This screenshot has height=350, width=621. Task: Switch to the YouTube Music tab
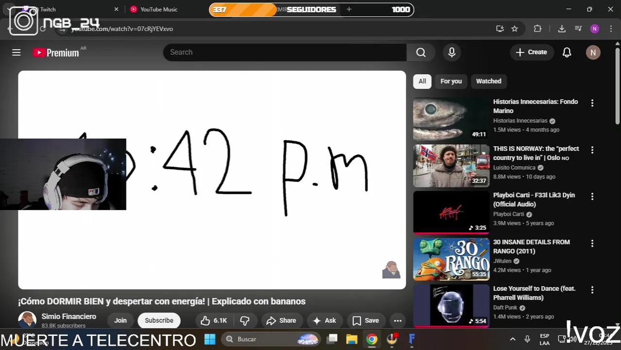tap(159, 9)
